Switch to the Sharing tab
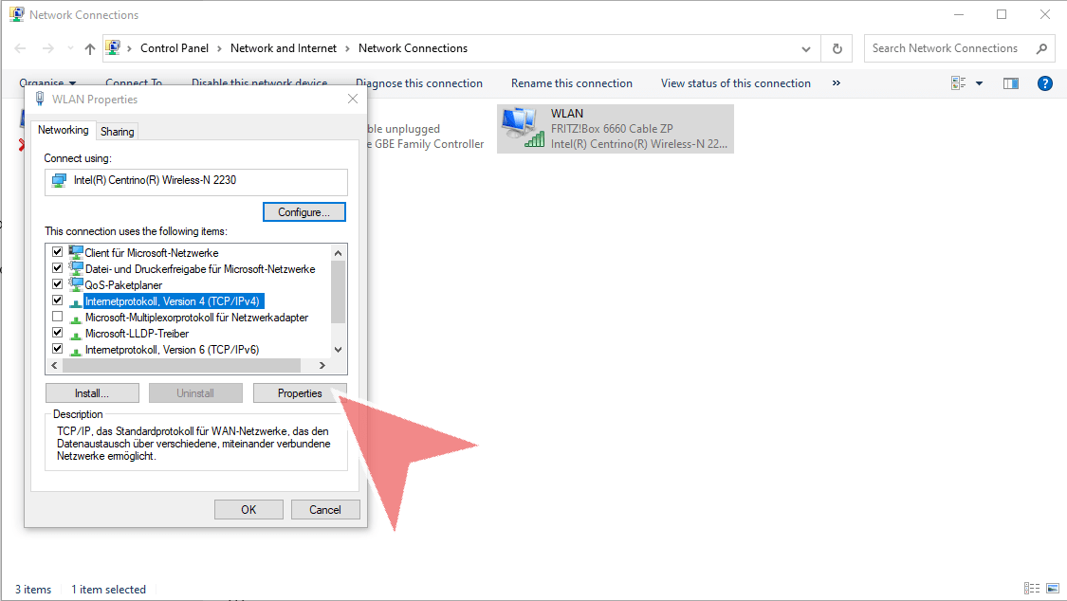The width and height of the screenshot is (1067, 601). click(118, 132)
